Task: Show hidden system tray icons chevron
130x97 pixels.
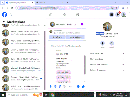Action: click(111, 95)
